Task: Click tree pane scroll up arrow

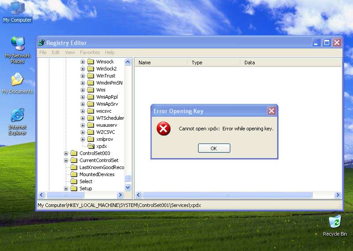Action: (x=128, y=62)
